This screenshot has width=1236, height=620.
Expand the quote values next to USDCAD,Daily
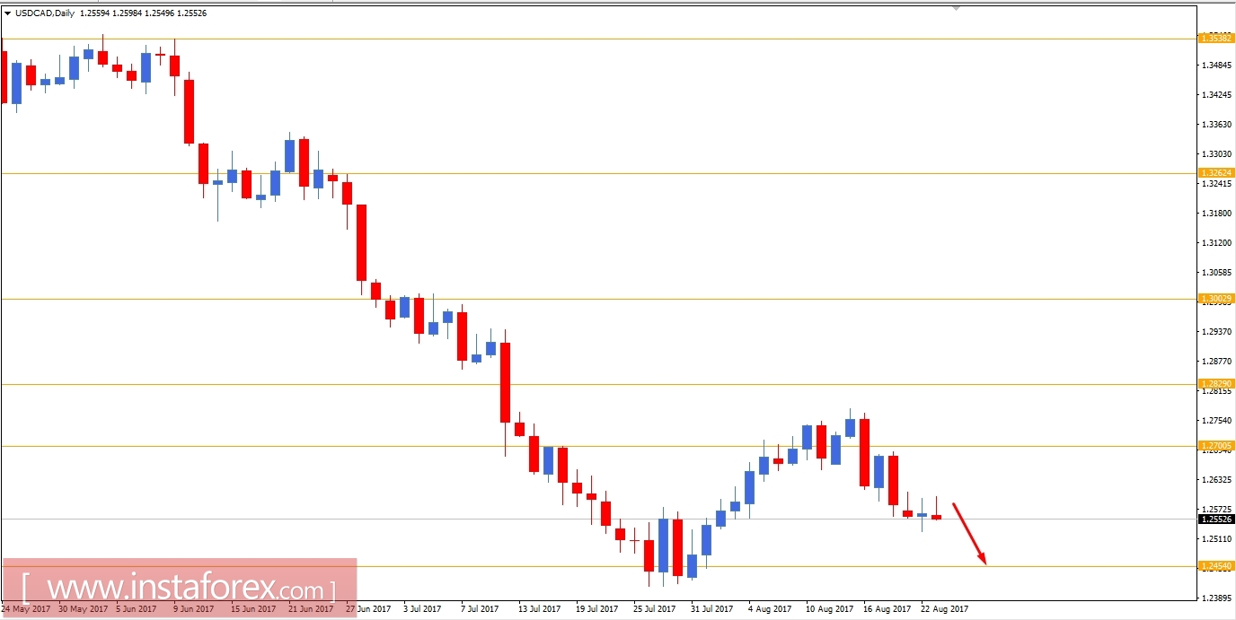pyautogui.click(x=144, y=13)
